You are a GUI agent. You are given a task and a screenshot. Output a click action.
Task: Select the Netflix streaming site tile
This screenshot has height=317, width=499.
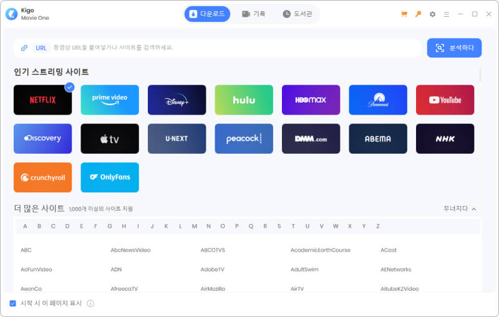(42, 100)
